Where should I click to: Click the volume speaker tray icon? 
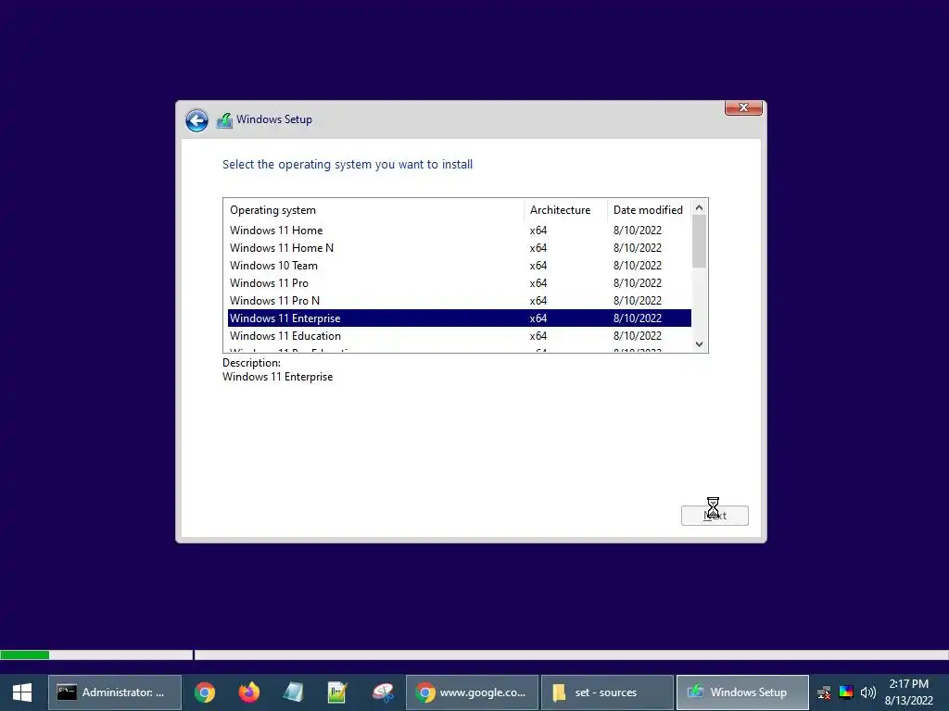867,692
